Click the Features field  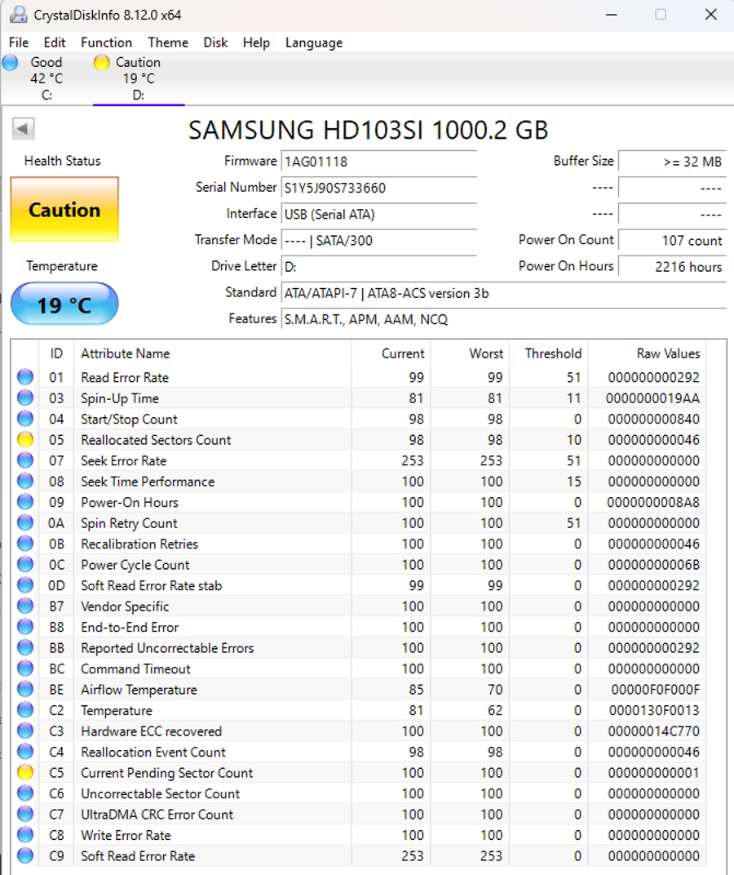[504, 319]
